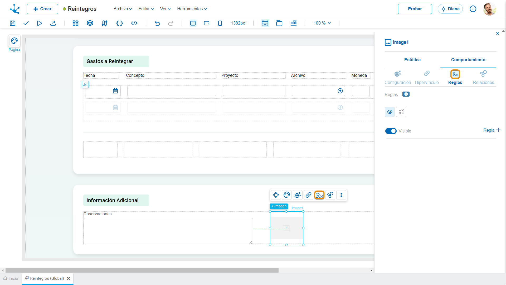Click the app logo home icon
Viewport: 506px width, 285px height.
[15, 9]
